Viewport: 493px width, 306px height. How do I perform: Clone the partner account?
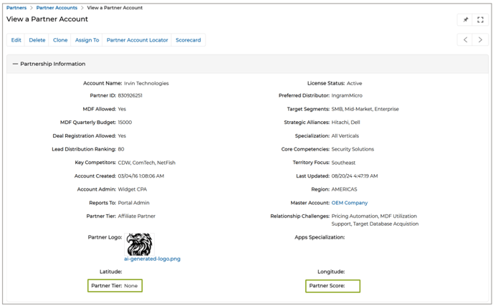60,40
